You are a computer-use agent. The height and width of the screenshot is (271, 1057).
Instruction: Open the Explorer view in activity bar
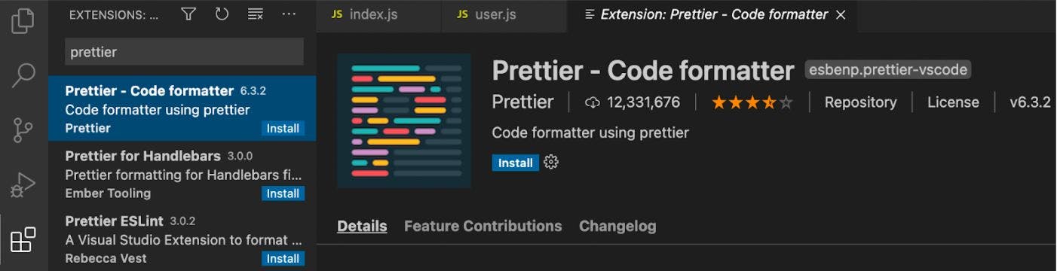[23, 20]
